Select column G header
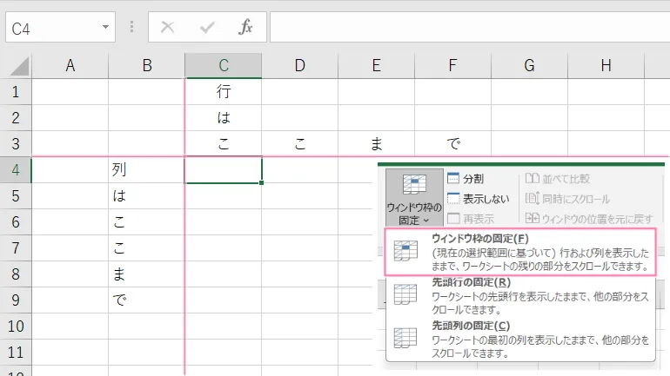This screenshot has width=670, height=376. coord(529,66)
